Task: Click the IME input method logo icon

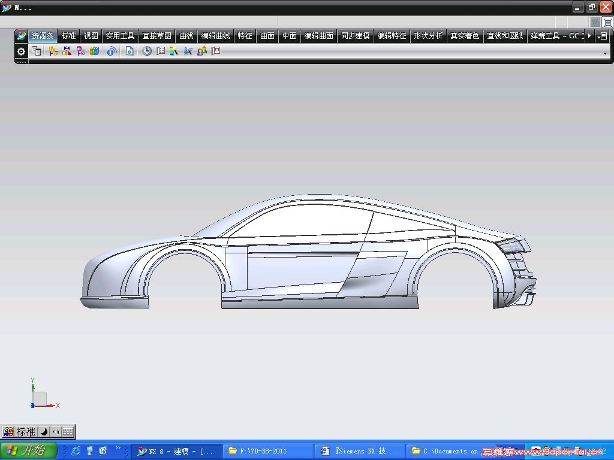Action: point(8,432)
